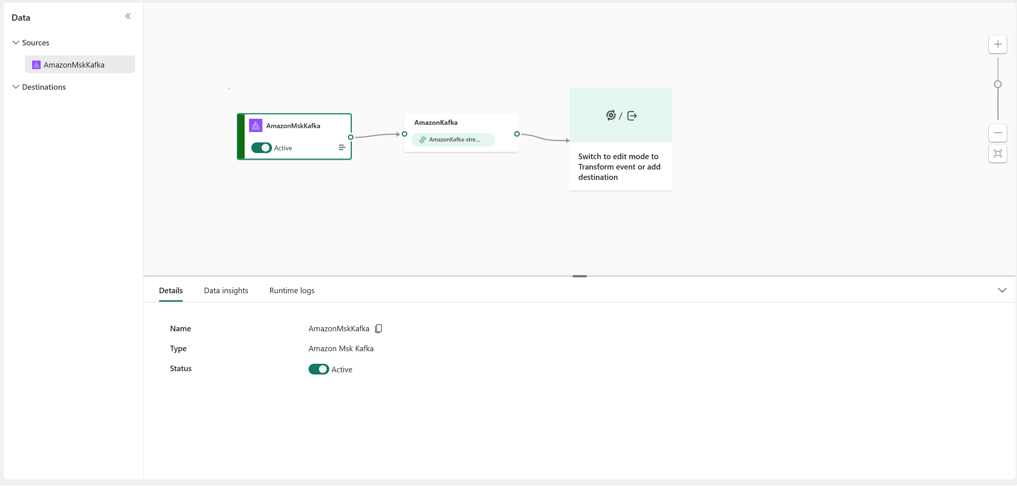This screenshot has height=486, width=1017.
Task: Select the Data insights tab
Action: (x=227, y=290)
